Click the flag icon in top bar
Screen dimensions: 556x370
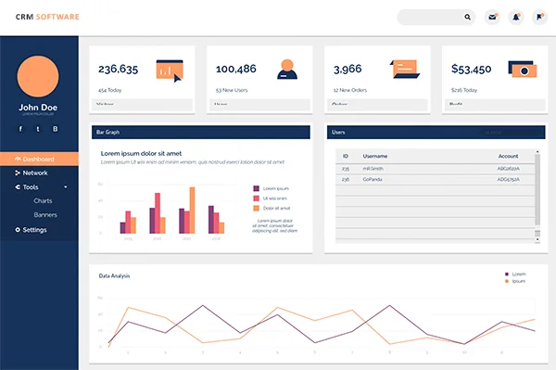tap(539, 17)
